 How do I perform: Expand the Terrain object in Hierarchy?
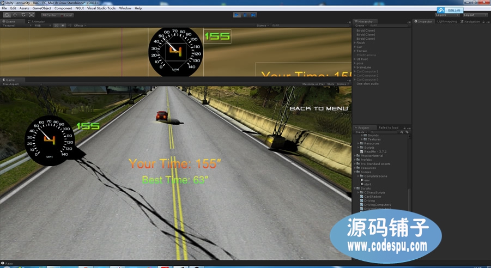coord(355,51)
